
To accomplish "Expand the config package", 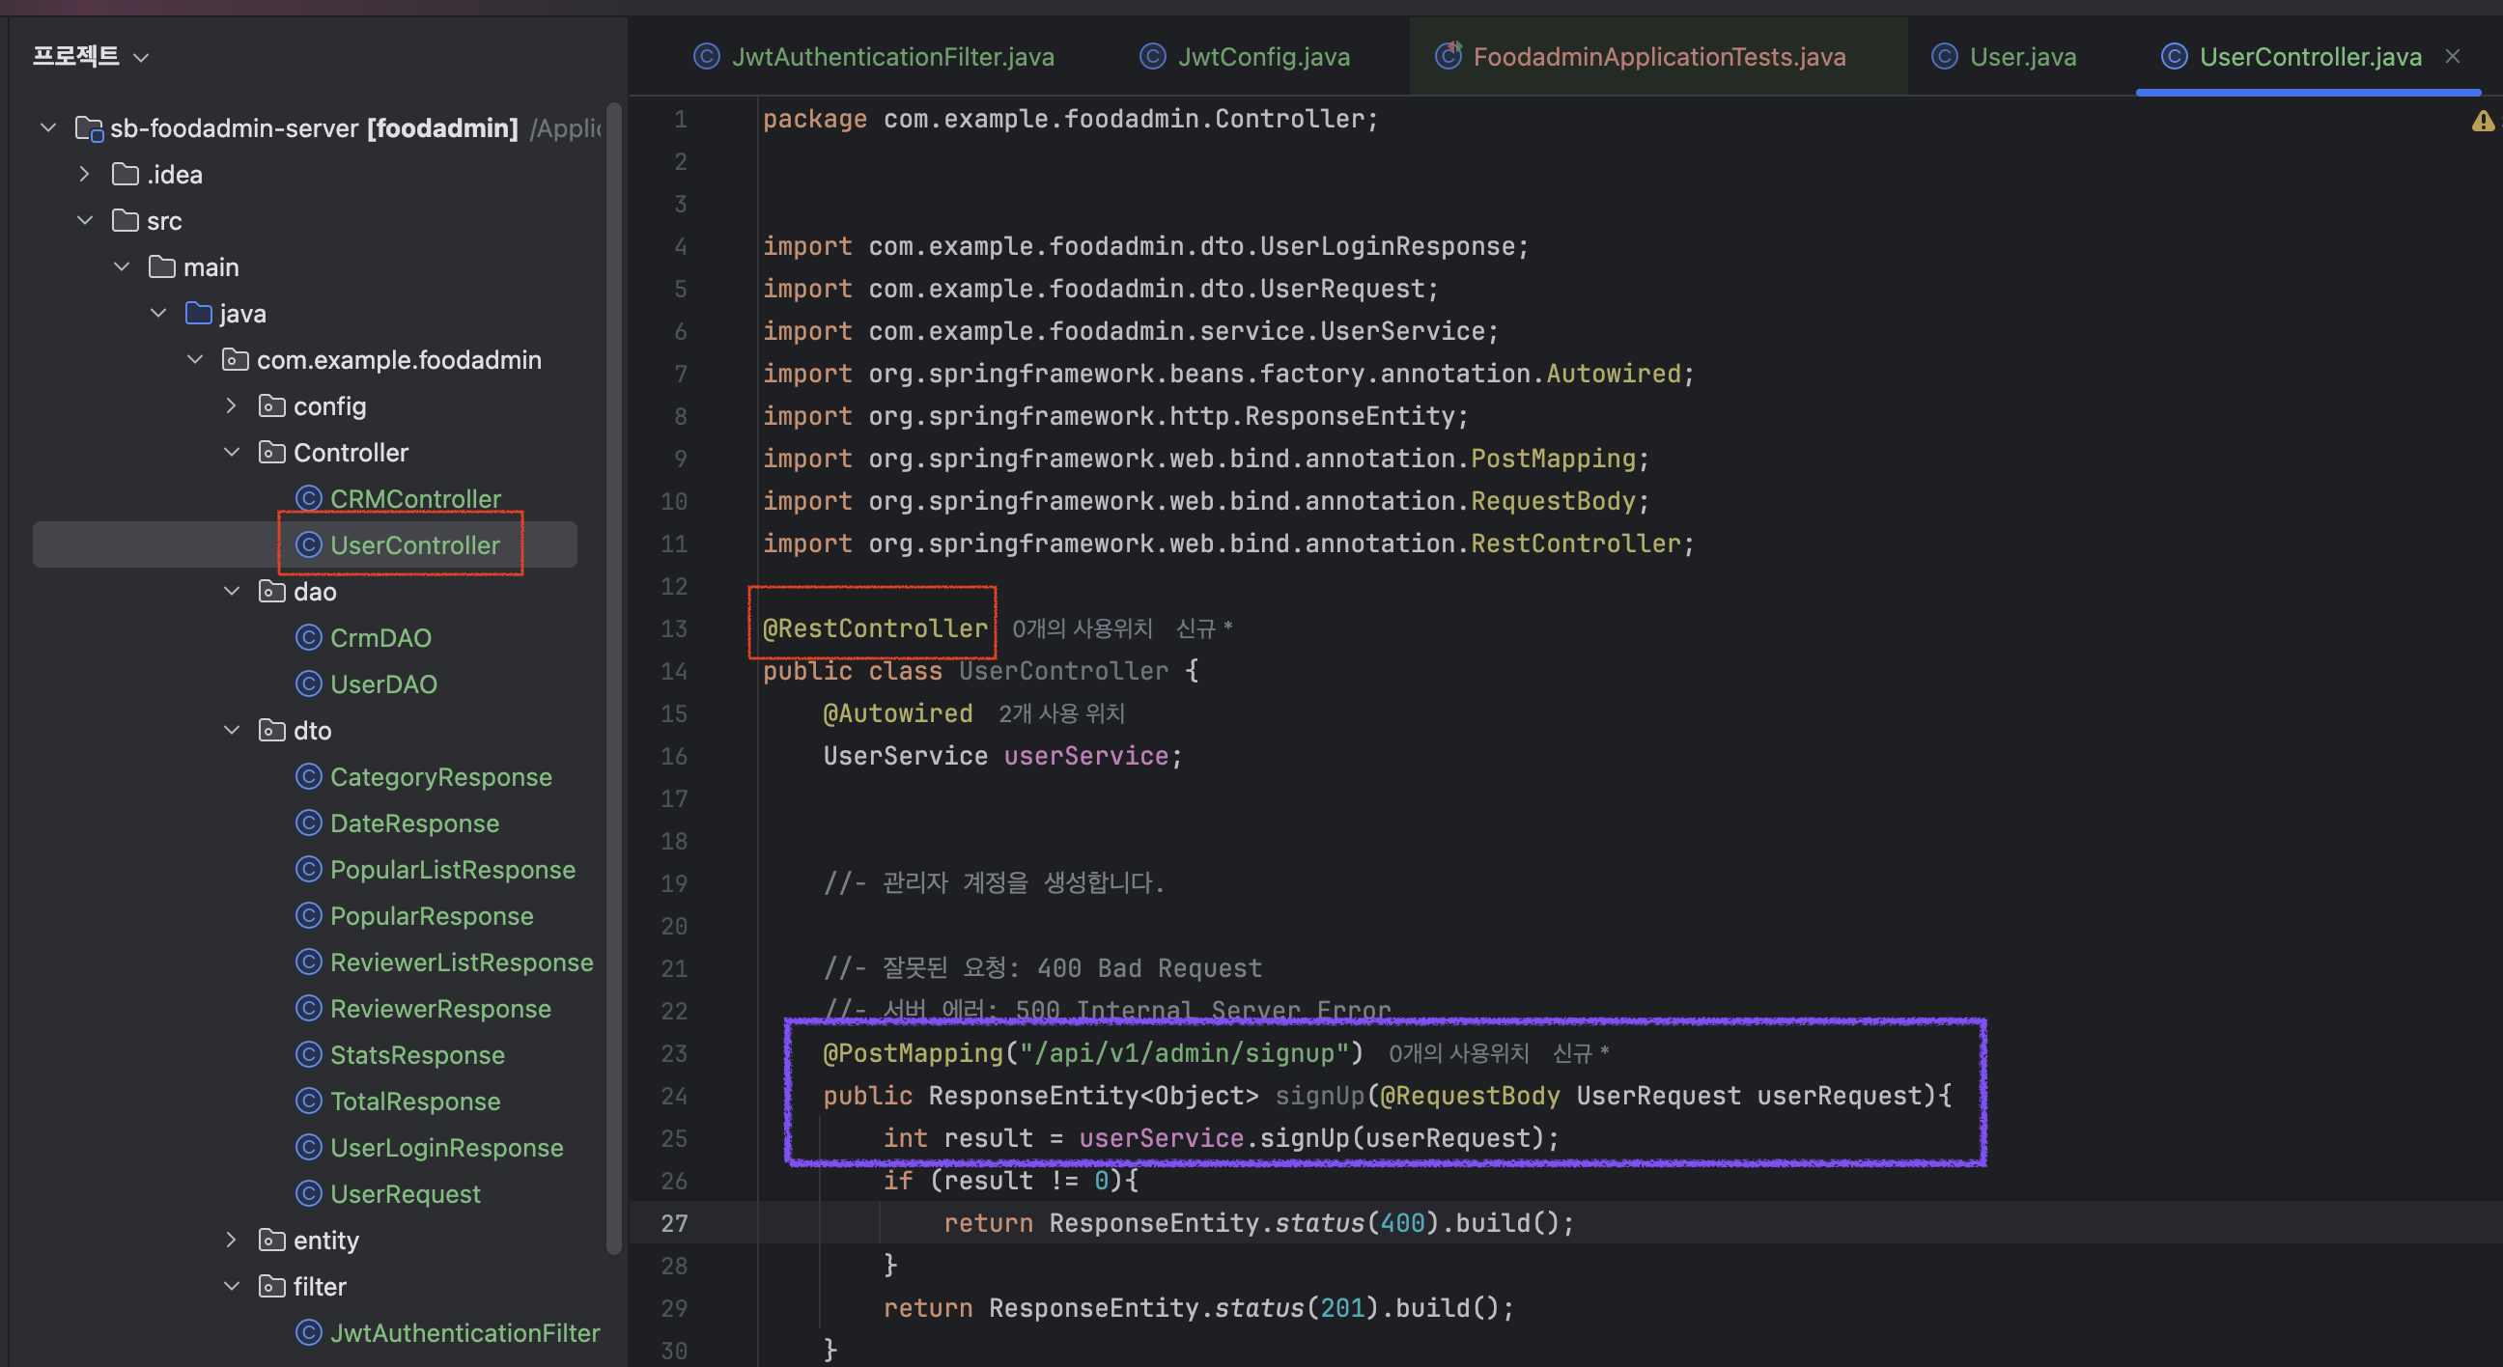I will (x=231, y=405).
